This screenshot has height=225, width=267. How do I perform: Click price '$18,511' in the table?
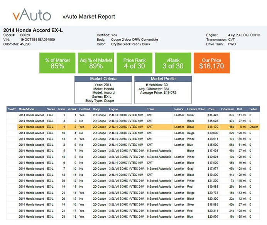[x=213, y=139]
